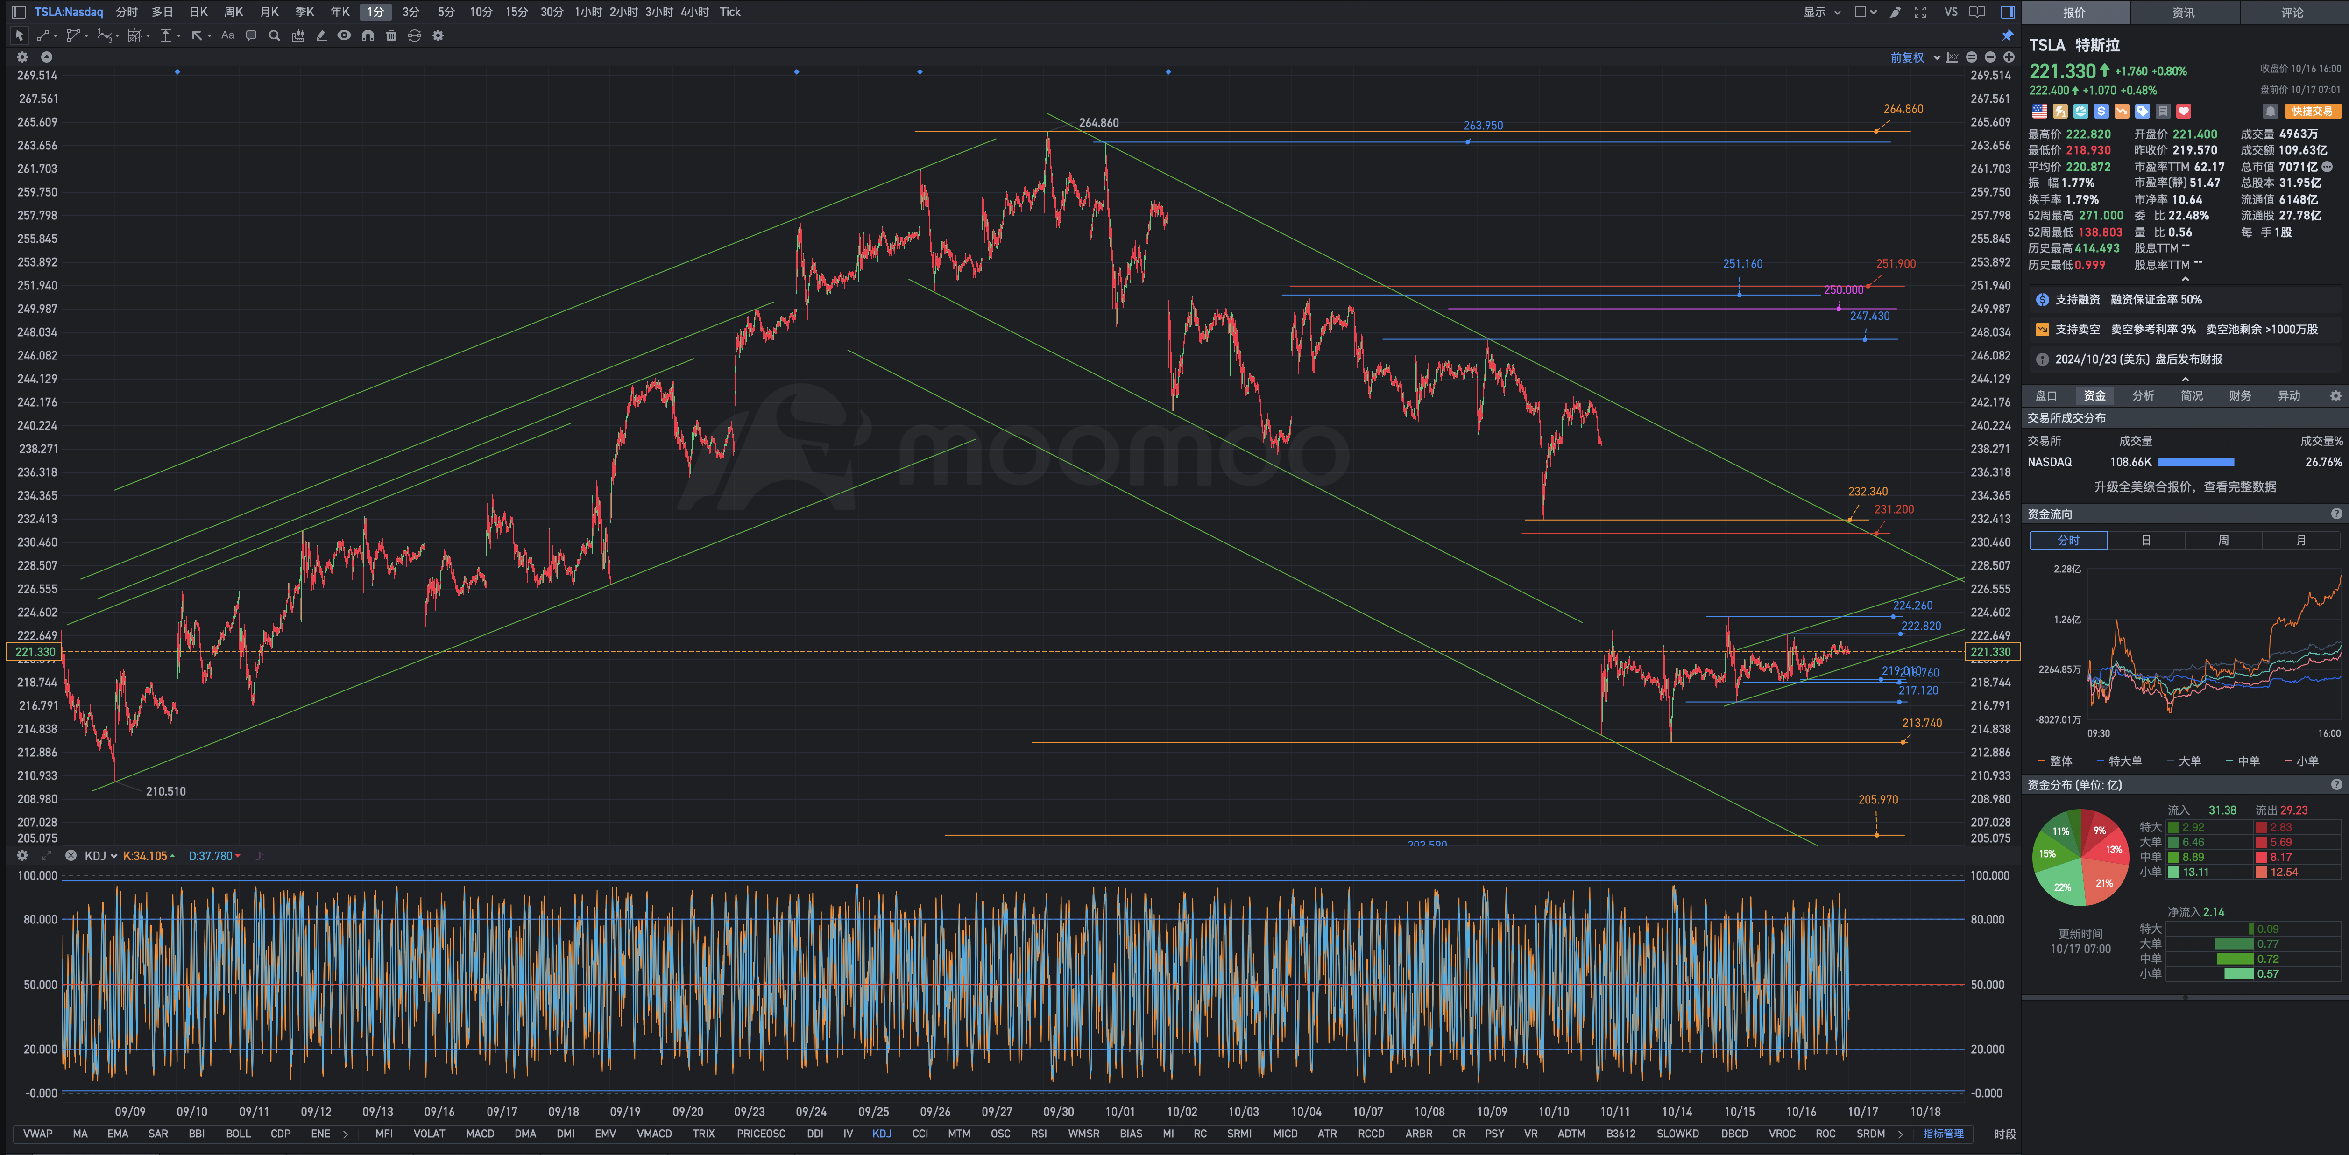Screen dimensions: 2349x1155
Task: Expand more sub indicators arrow after SRDM
Action: (x=1900, y=1134)
